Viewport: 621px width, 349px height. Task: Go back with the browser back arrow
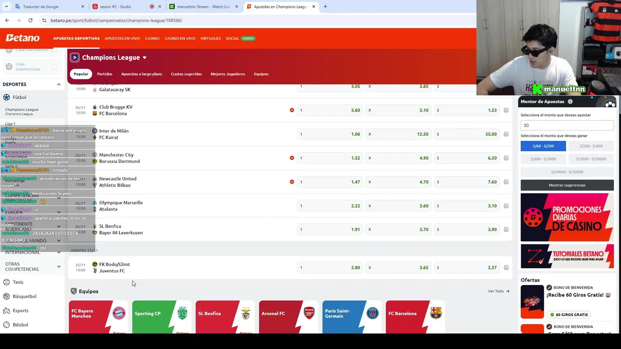pyautogui.click(x=7, y=20)
